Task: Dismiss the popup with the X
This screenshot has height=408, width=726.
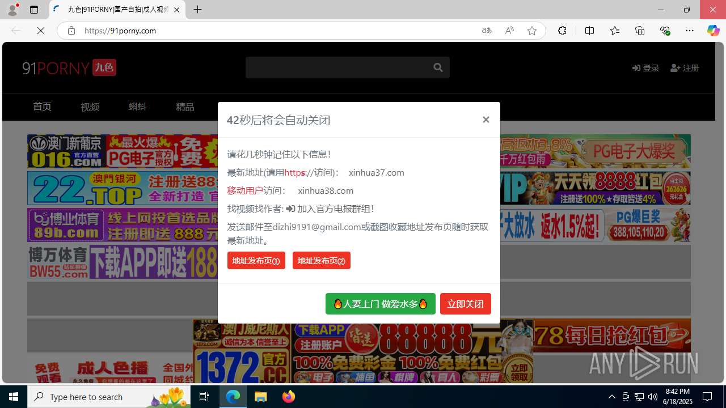Action: tap(486, 120)
